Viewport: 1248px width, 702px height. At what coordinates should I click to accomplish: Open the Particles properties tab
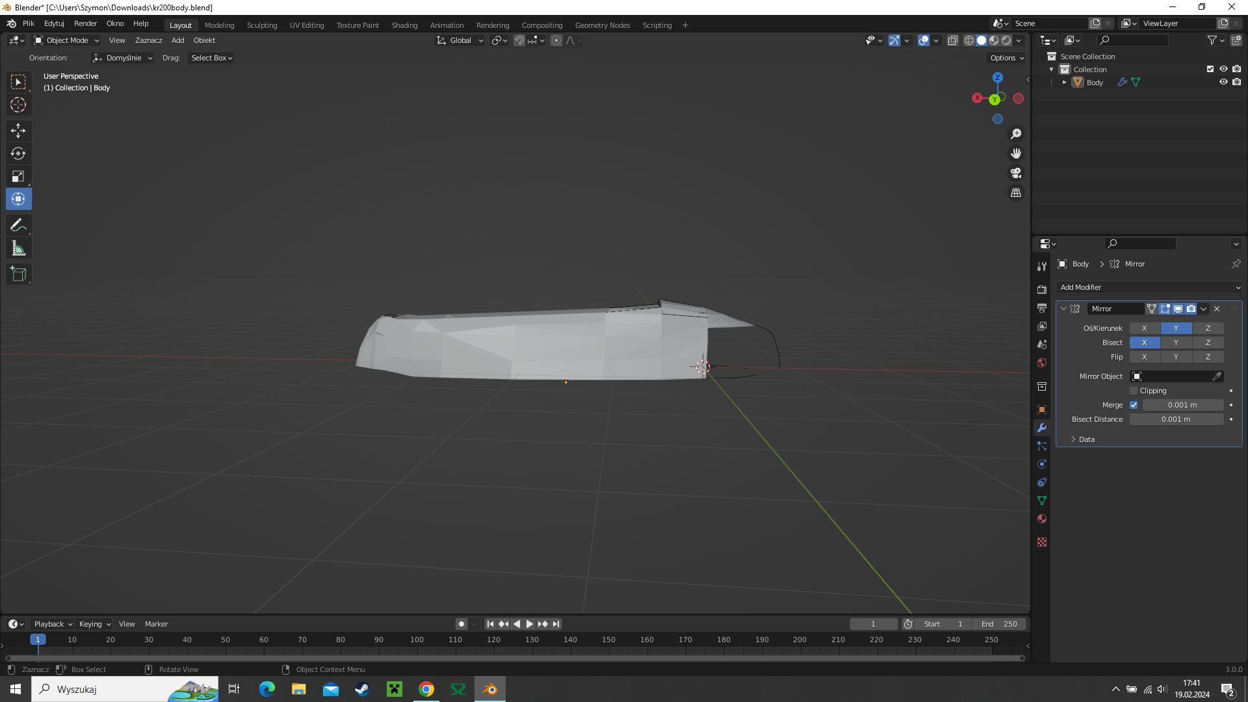click(x=1042, y=446)
